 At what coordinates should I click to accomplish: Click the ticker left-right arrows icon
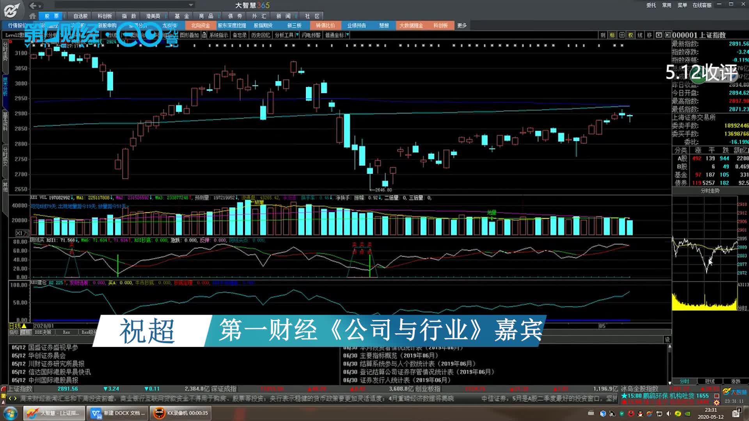pyautogui.click(x=13, y=398)
